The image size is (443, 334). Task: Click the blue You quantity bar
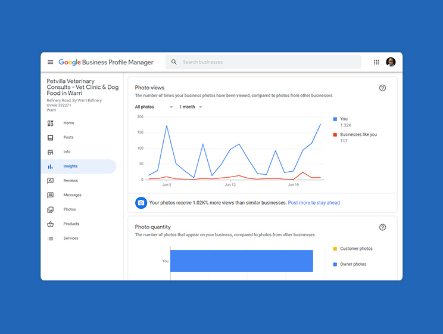coord(242,261)
